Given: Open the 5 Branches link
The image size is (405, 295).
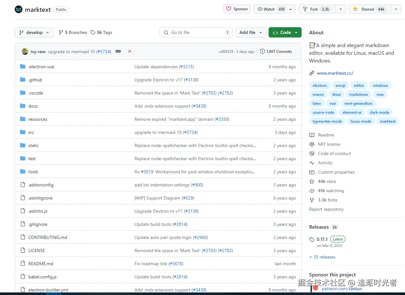Looking at the screenshot, I should point(73,32).
